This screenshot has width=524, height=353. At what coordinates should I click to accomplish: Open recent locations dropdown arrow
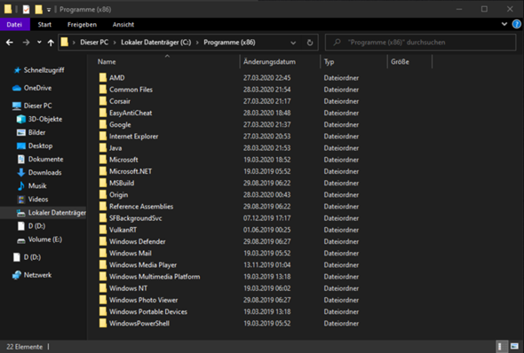click(x=39, y=42)
